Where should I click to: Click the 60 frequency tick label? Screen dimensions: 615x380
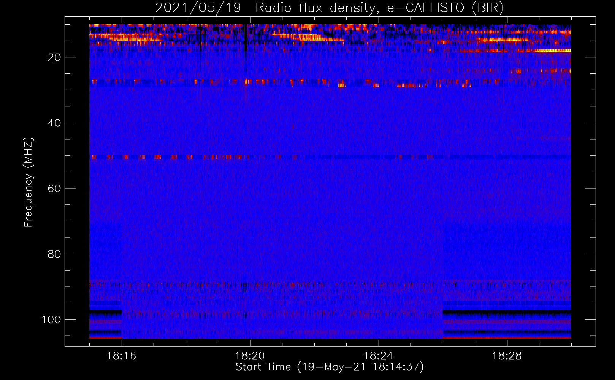pyautogui.click(x=54, y=188)
